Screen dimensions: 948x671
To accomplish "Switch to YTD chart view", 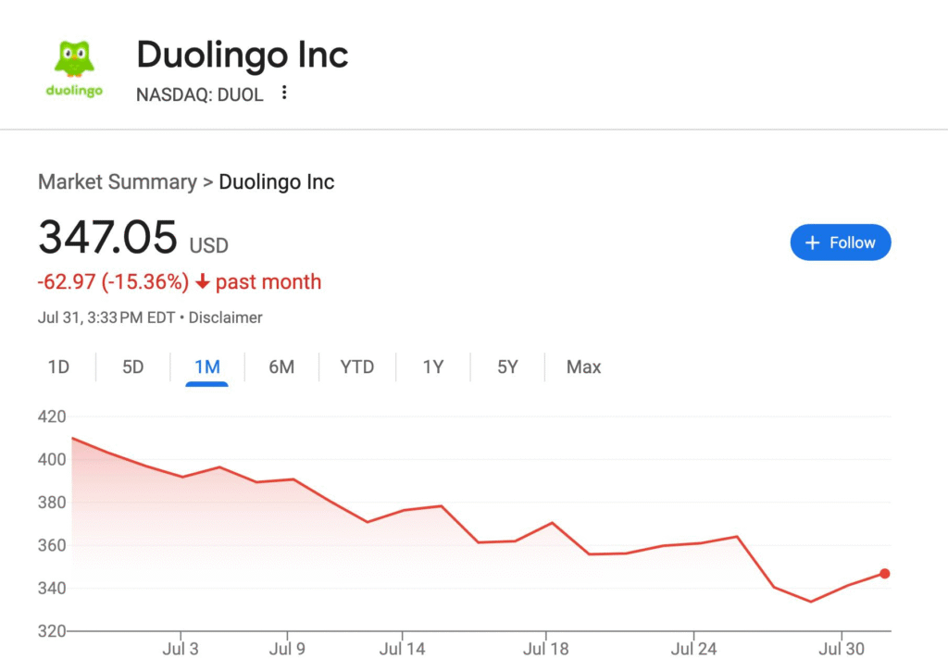I will [356, 367].
